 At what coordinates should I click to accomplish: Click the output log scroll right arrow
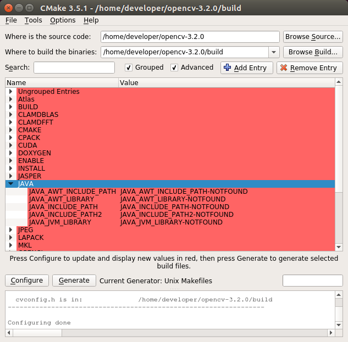click(x=331, y=333)
